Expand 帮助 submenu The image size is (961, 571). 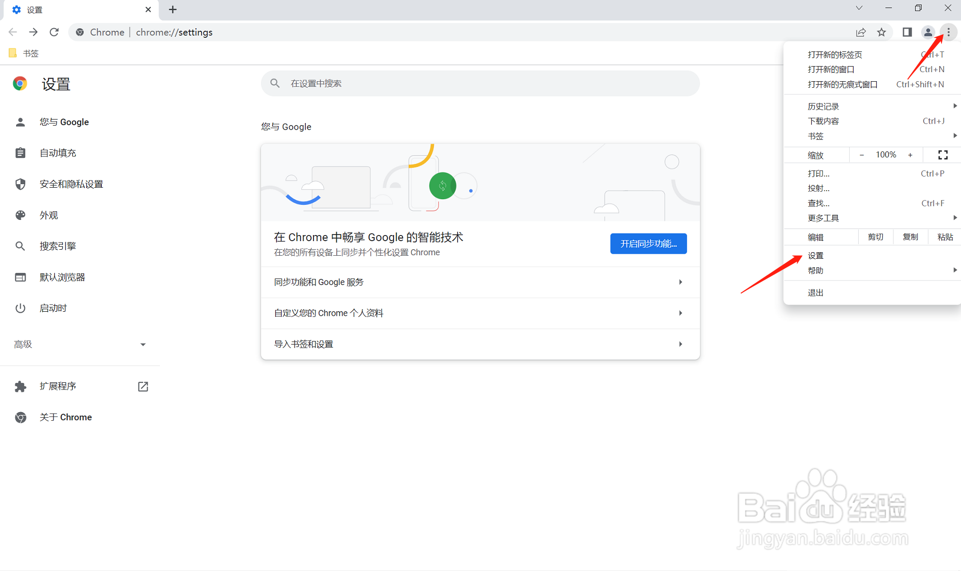pos(872,271)
